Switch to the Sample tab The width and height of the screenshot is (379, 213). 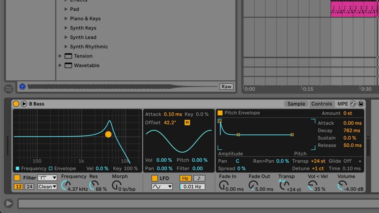click(296, 104)
